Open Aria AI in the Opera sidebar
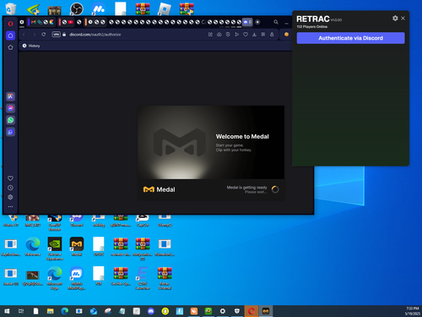The width and height of the screenshot is (422, 317). 10,96
